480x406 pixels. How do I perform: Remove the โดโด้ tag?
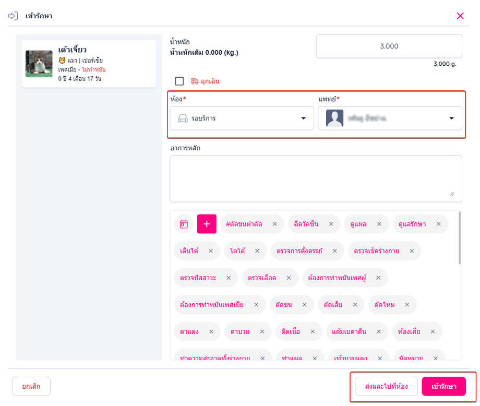click(257, 251)
